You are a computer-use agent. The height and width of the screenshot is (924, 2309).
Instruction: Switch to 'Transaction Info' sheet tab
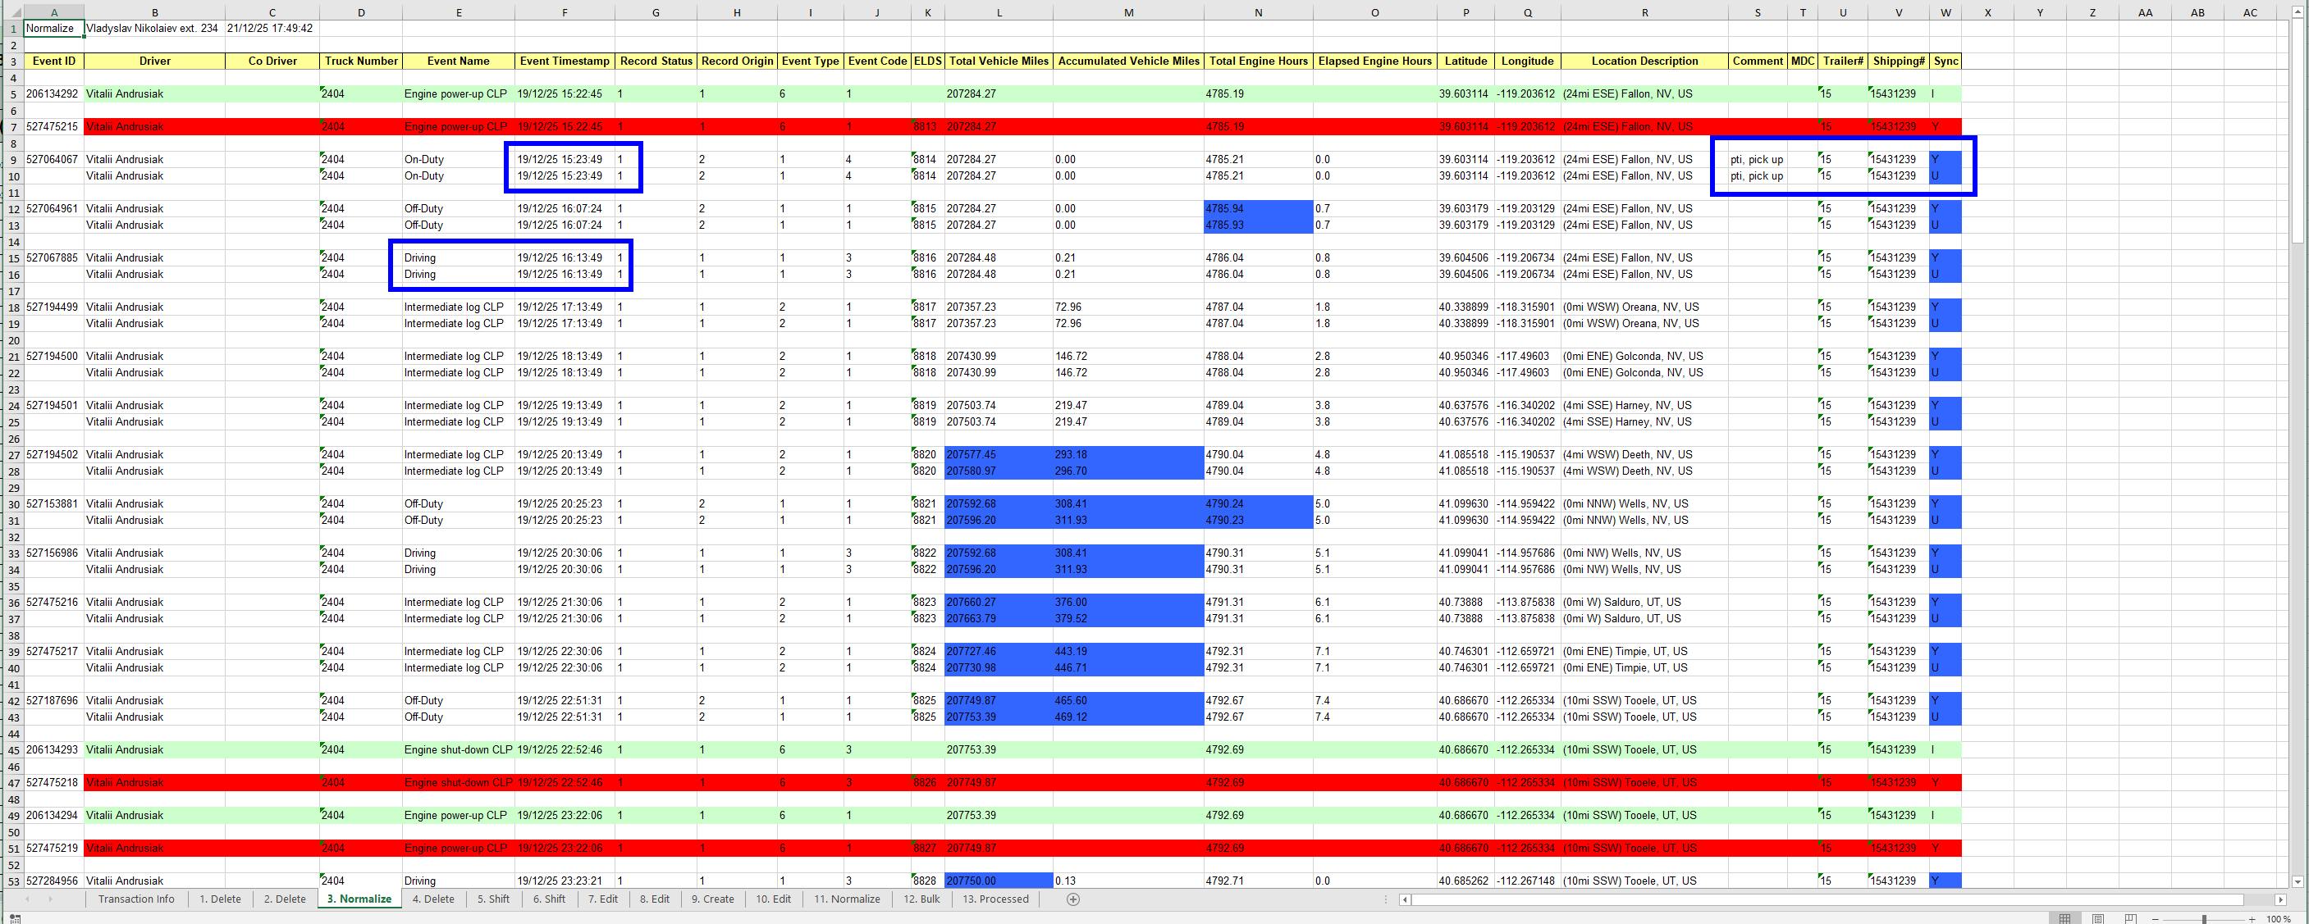[136, 899]
